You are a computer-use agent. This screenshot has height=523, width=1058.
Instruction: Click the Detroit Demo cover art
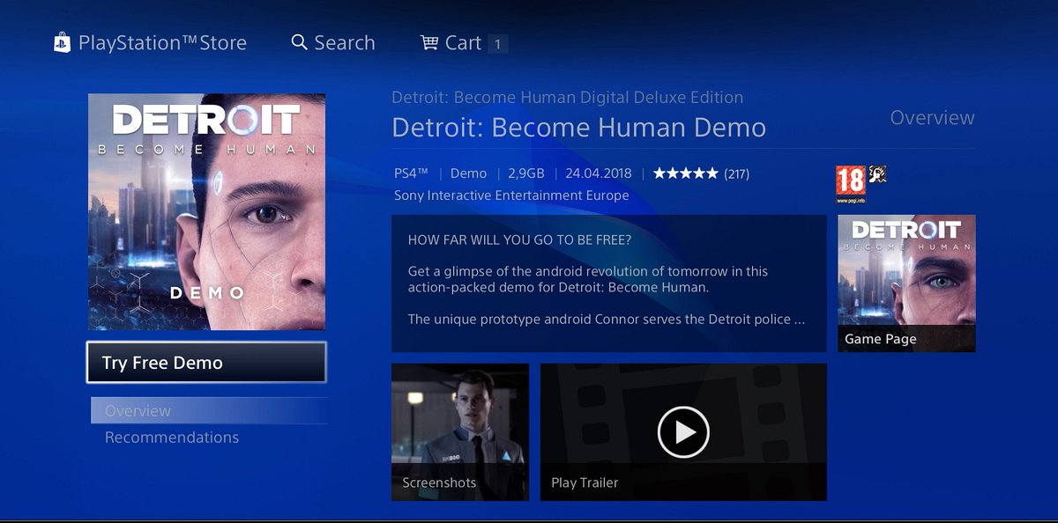(x=206, y=212)
